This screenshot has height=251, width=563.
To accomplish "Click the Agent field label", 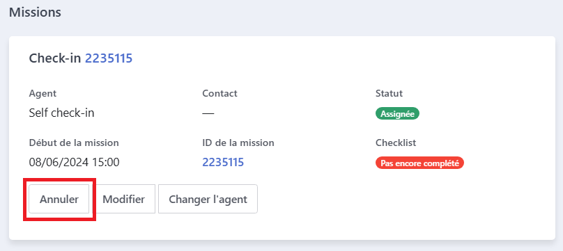I will coord(43,93).
